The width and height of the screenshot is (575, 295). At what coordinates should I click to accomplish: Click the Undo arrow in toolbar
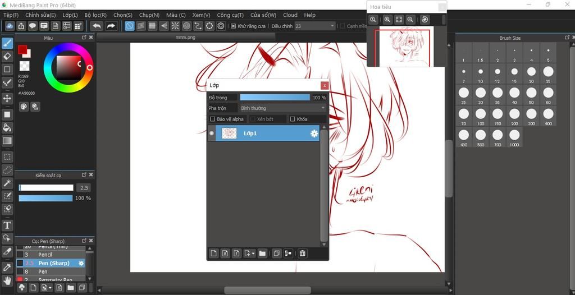(97, 26)
